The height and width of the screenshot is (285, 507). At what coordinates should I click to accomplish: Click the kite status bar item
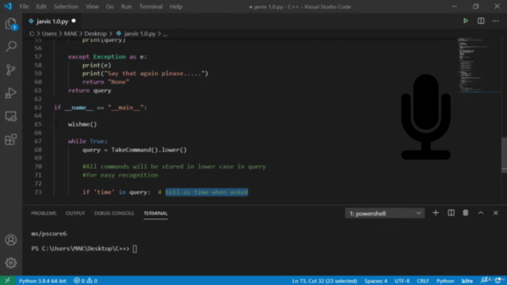pos(467,281)
